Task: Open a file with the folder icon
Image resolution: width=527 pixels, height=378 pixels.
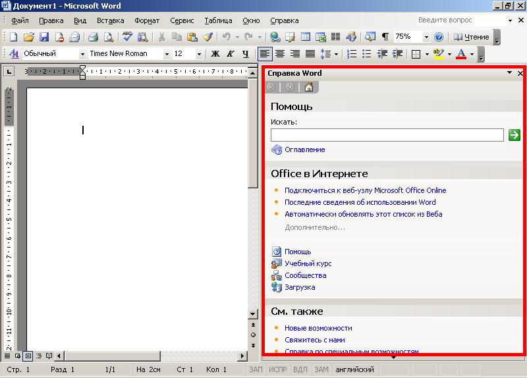Action: pos(29,37)
